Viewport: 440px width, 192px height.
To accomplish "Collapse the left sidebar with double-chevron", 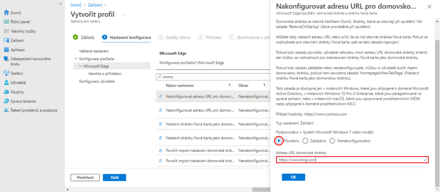I will pos(60,3).
